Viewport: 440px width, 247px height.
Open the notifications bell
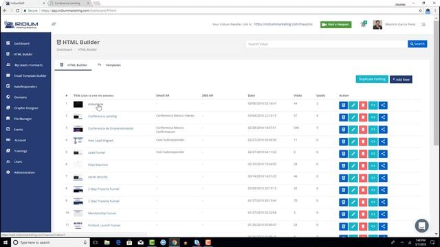tap(363, 25)
